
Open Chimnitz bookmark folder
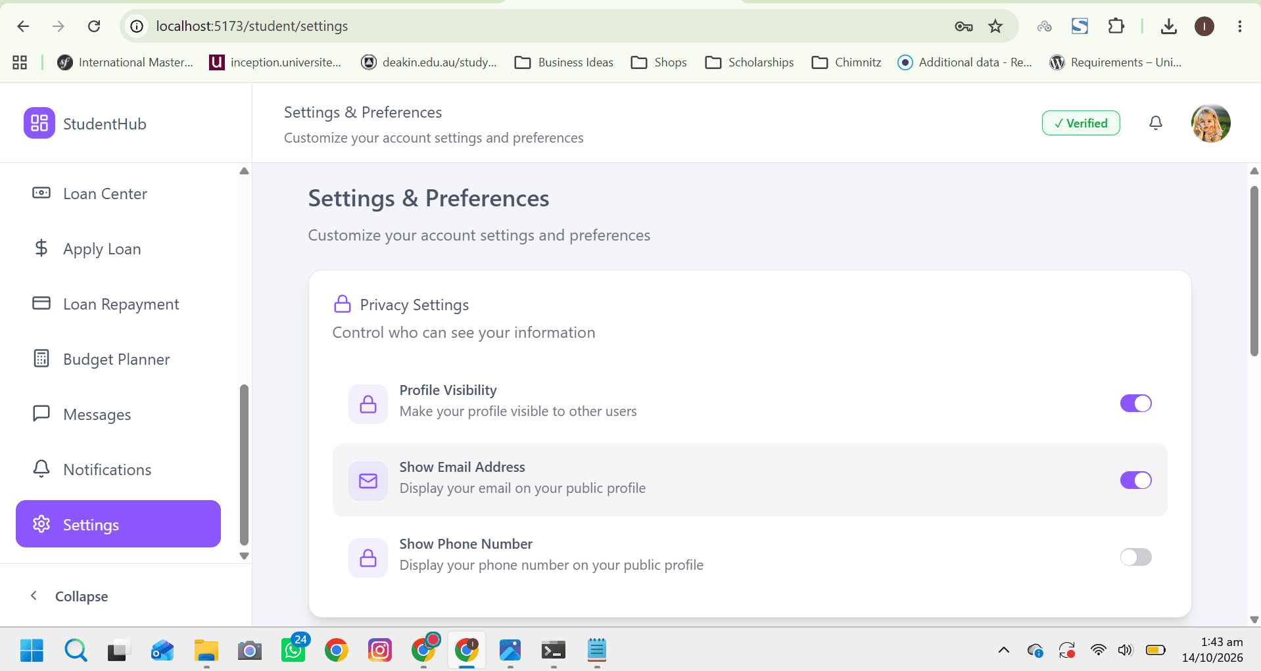pyautogui.click(x=847, y=62)
